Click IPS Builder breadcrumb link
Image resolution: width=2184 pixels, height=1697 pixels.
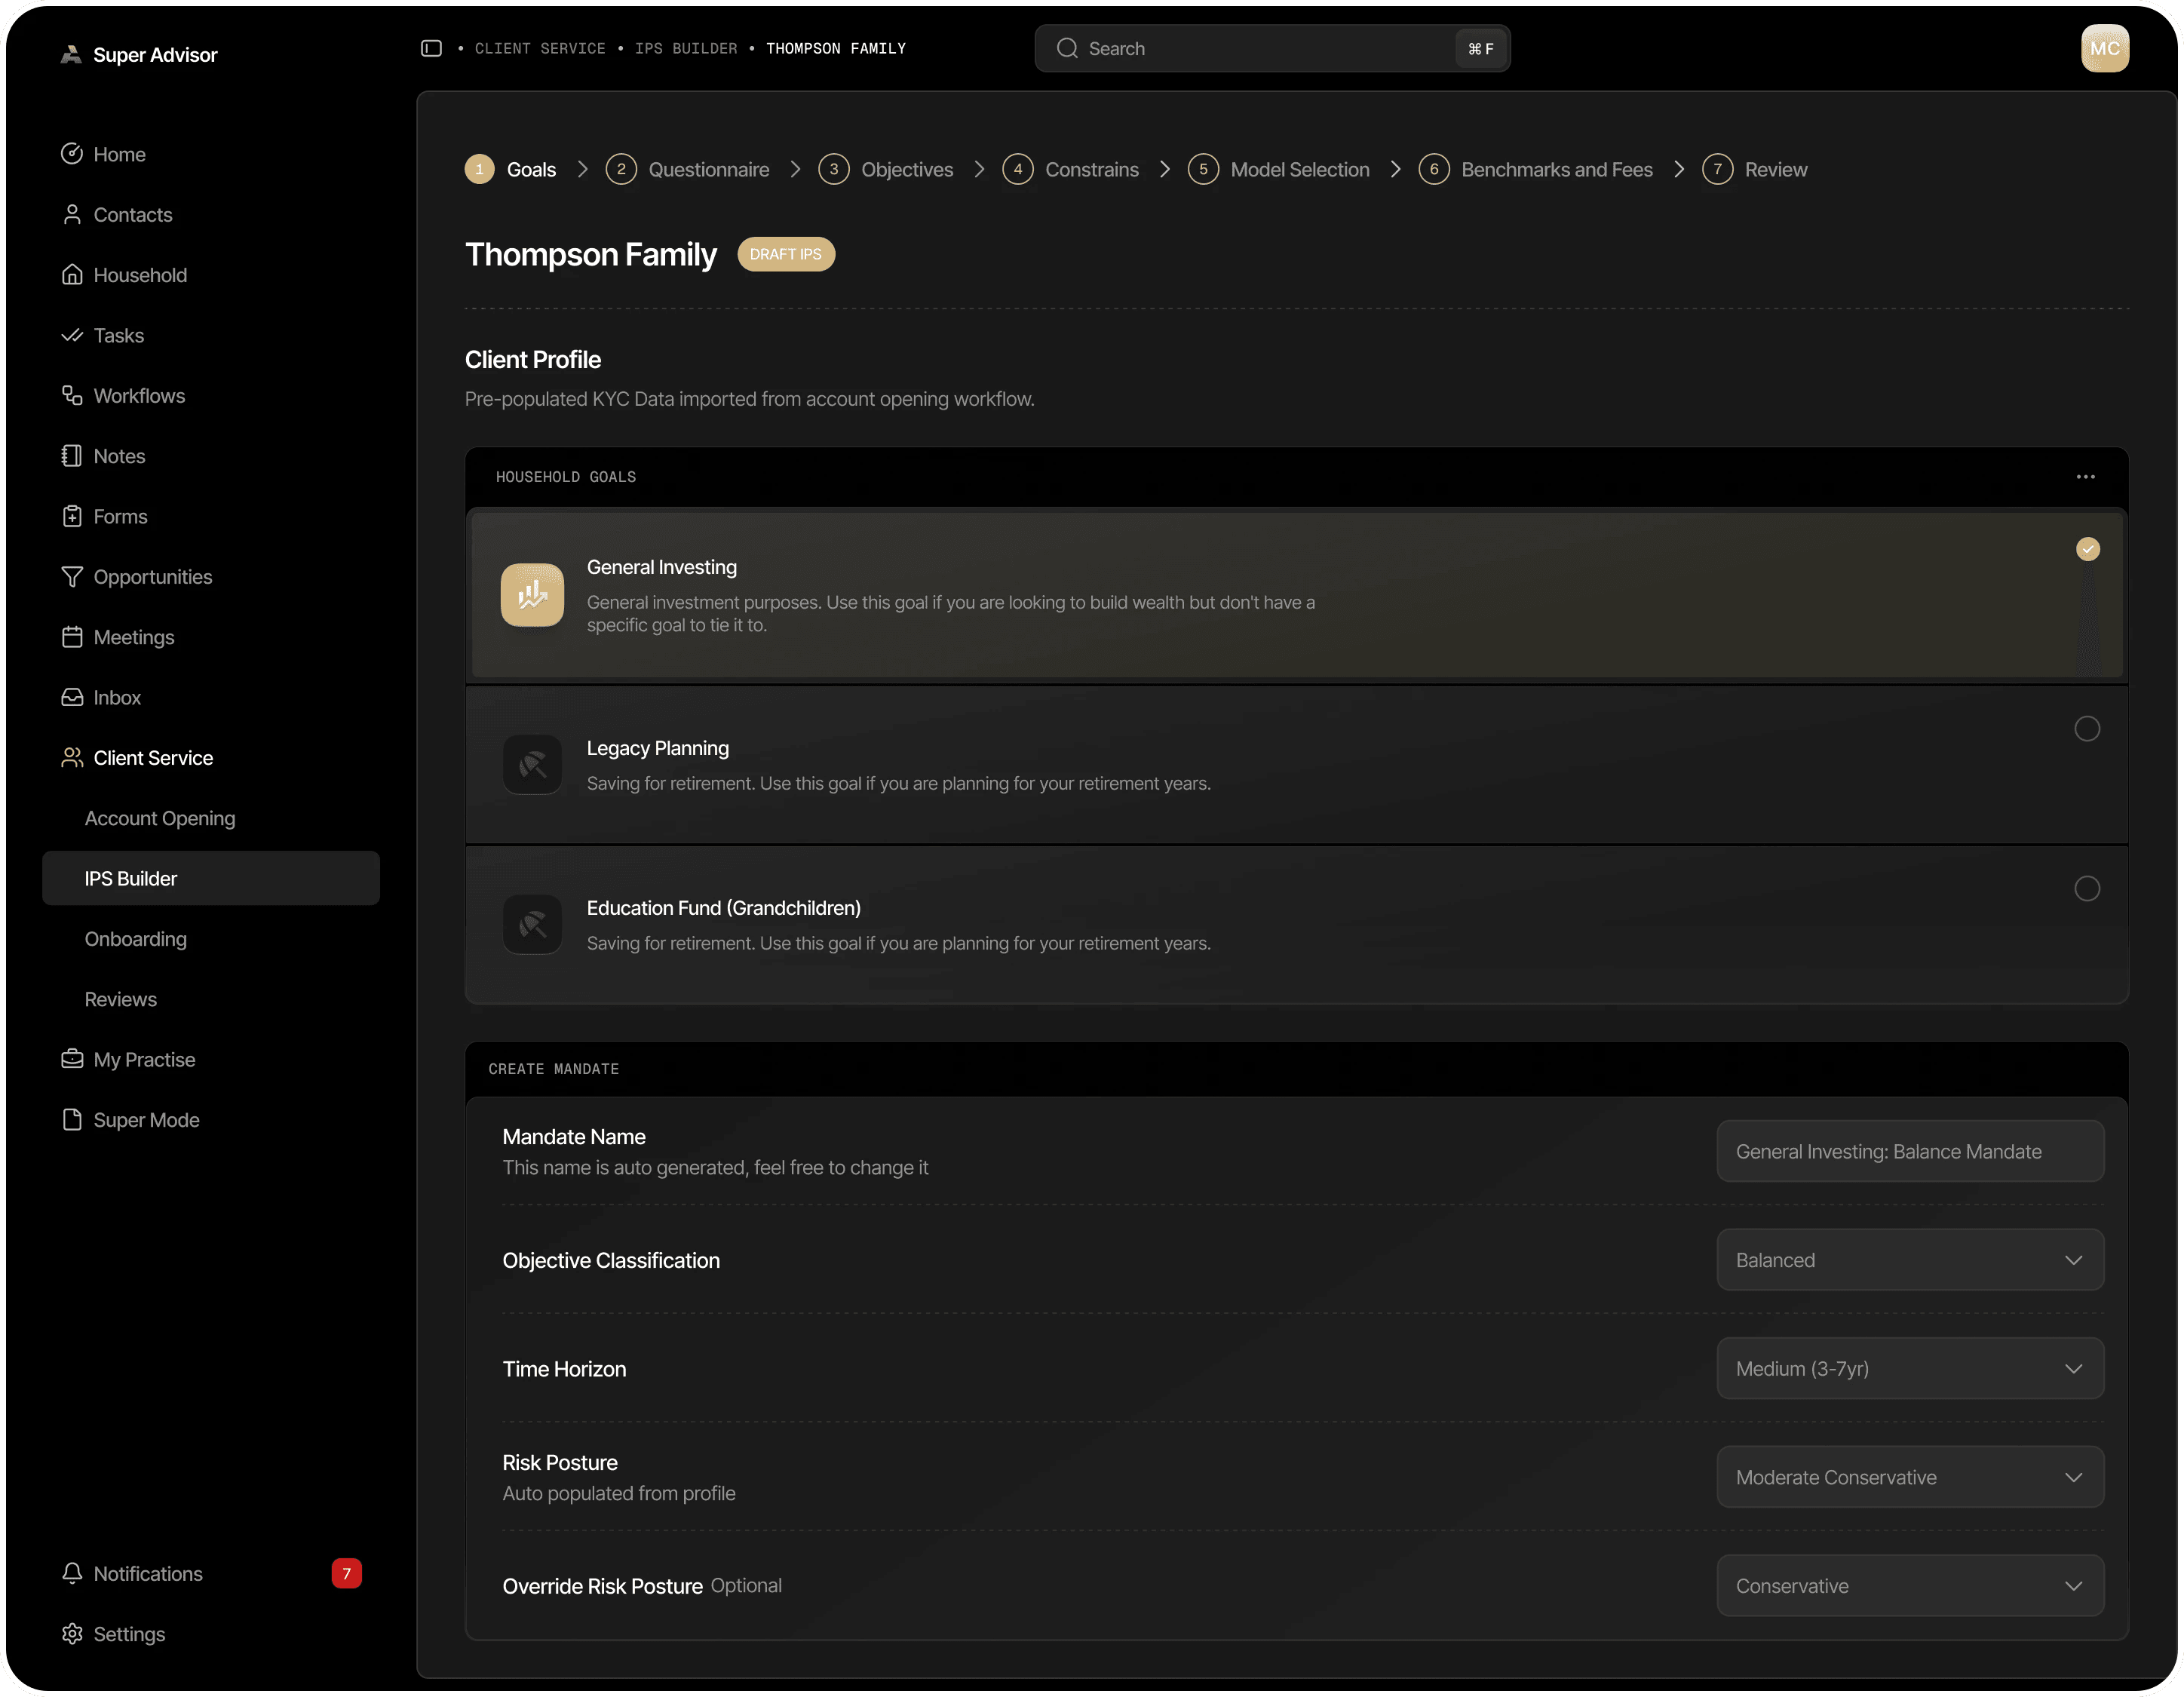[x=686, y=49]
